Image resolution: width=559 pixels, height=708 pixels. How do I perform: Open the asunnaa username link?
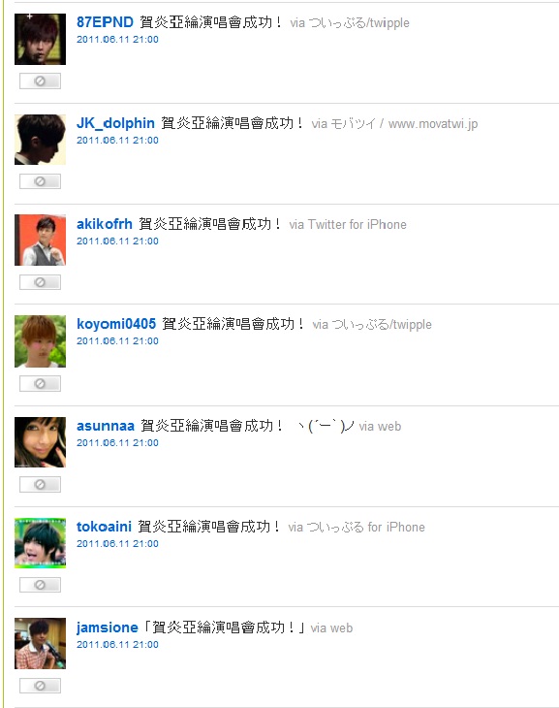[x=106, y=426]
